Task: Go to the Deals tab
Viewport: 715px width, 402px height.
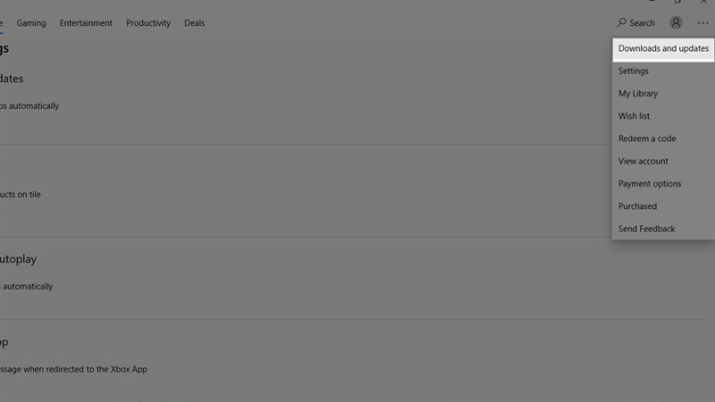Action: click(x=194, y=23)
